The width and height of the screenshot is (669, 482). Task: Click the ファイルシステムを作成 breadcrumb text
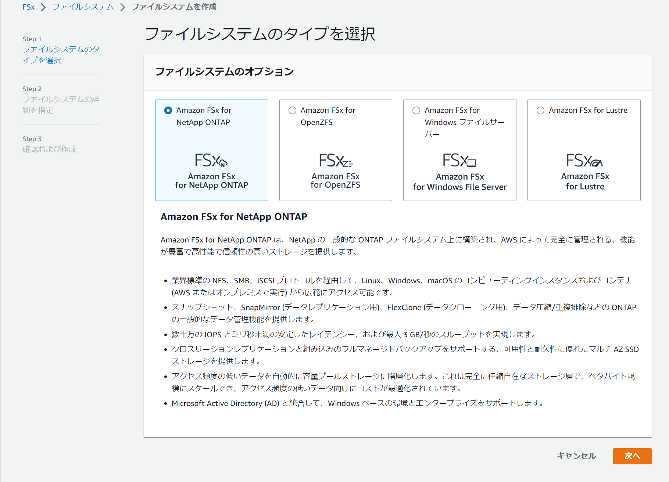point(174,7)
